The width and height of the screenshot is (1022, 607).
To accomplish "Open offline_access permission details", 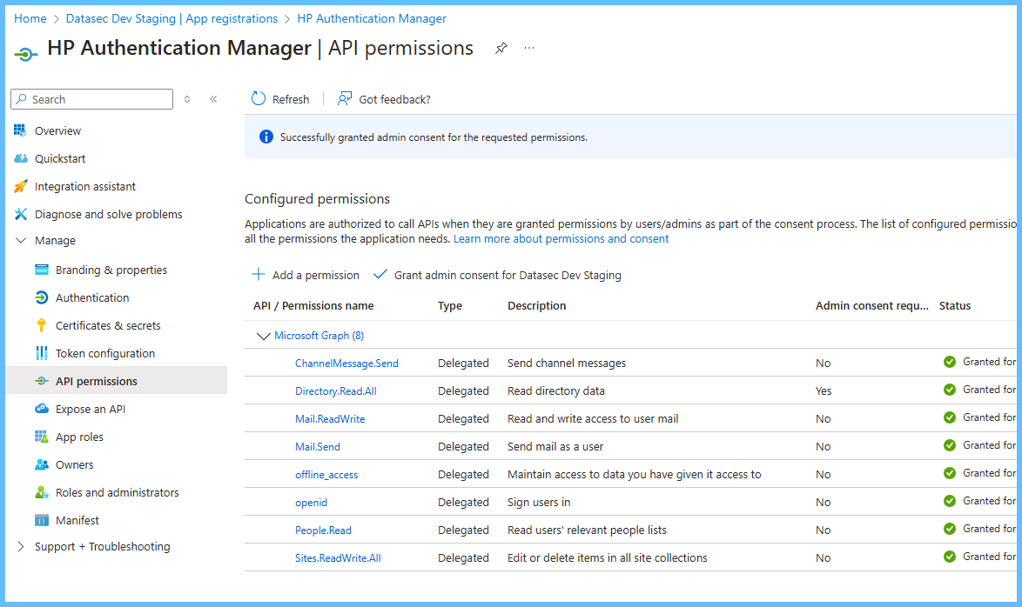I will (x=326, y=475).
